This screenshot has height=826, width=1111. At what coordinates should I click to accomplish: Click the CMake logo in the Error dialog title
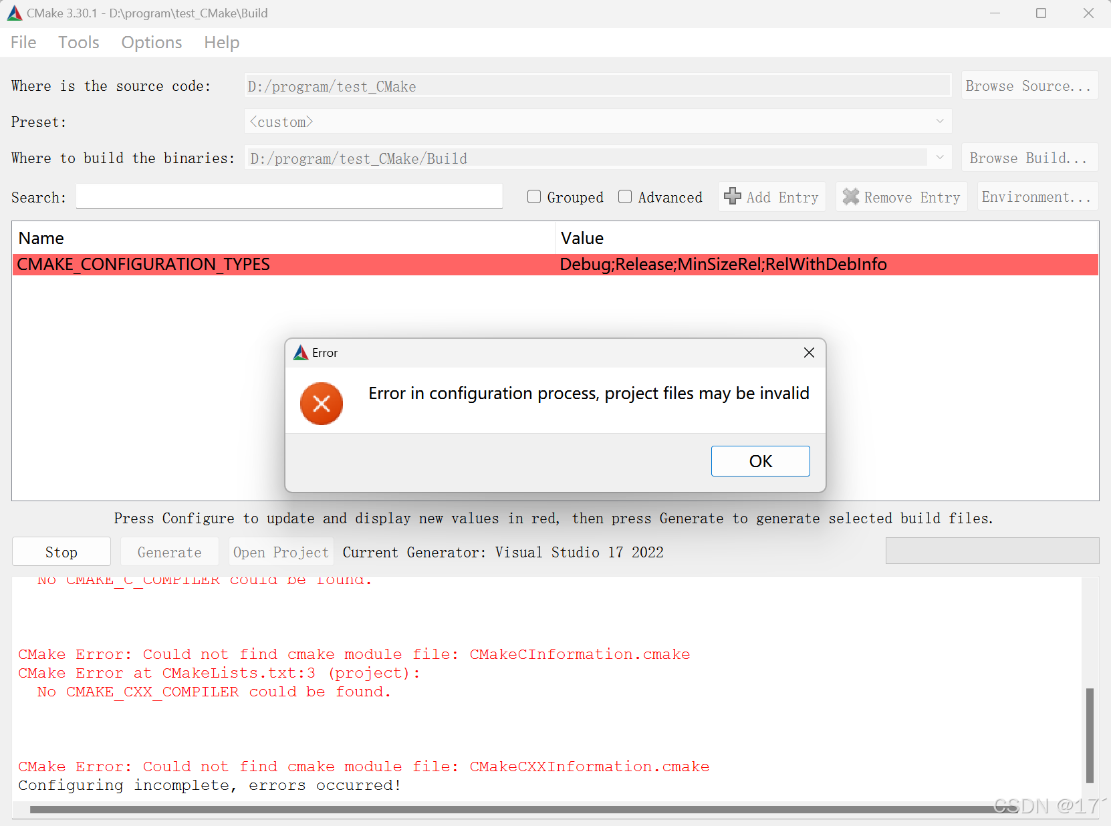point(300,353)
